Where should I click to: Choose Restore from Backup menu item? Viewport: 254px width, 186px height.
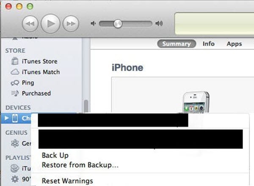click(x=80, y=165)
